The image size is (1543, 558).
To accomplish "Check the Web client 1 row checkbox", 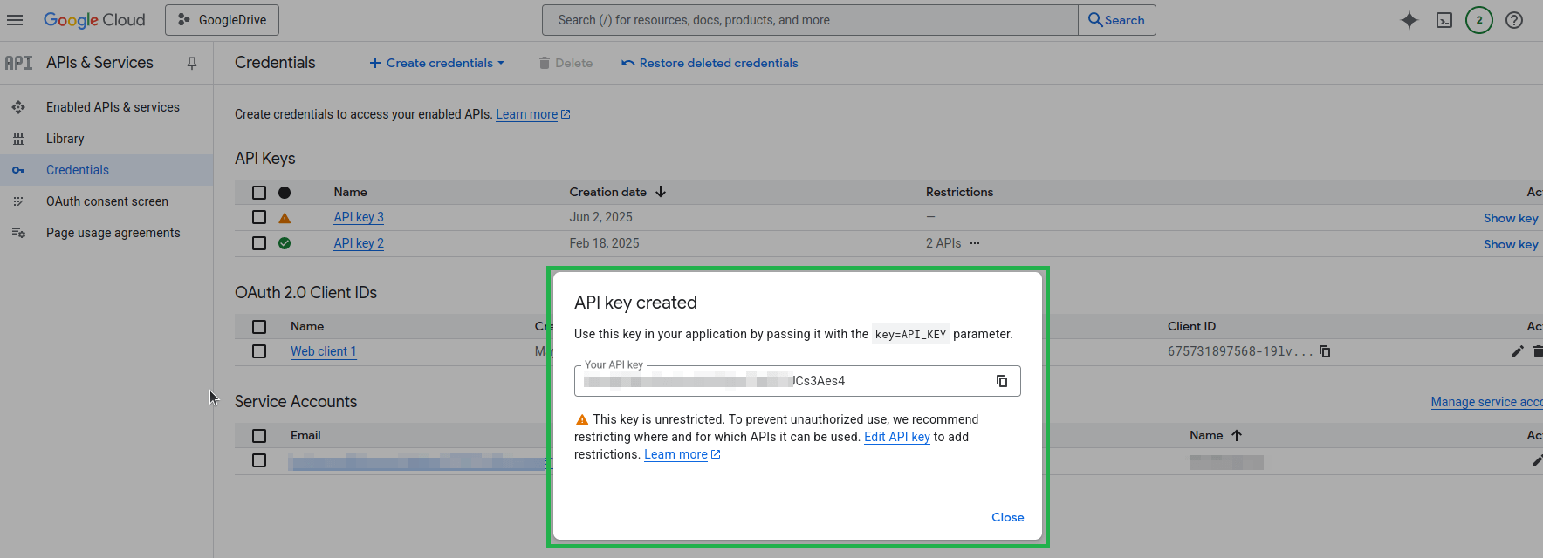I will click(259, 351).
